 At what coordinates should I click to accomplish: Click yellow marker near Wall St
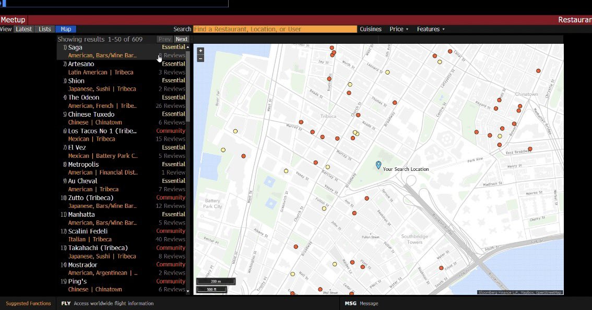pos(292,274)
